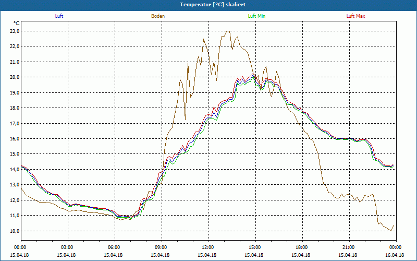Click the '06:00' time axis label
The width and height of the screenshot is (417, 261).
point(115,247)
